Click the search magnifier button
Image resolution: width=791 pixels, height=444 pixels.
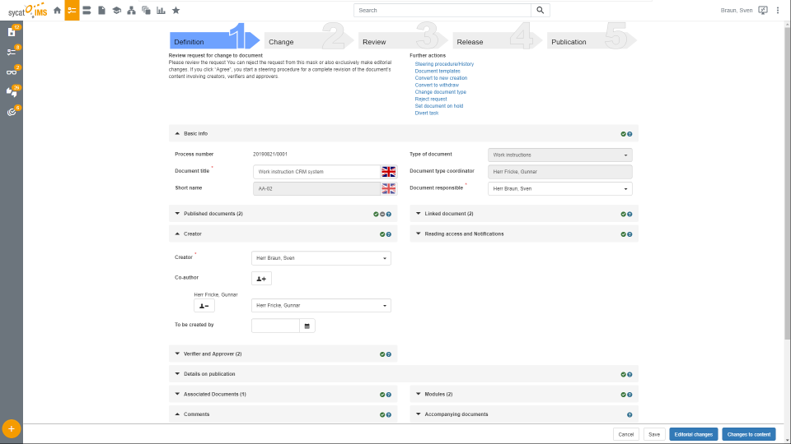(x=541, y=10)
